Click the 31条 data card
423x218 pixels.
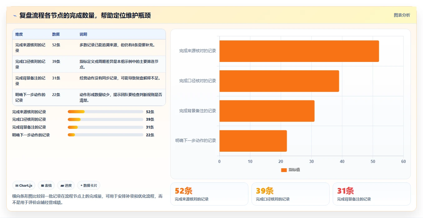tap(372, 194)
